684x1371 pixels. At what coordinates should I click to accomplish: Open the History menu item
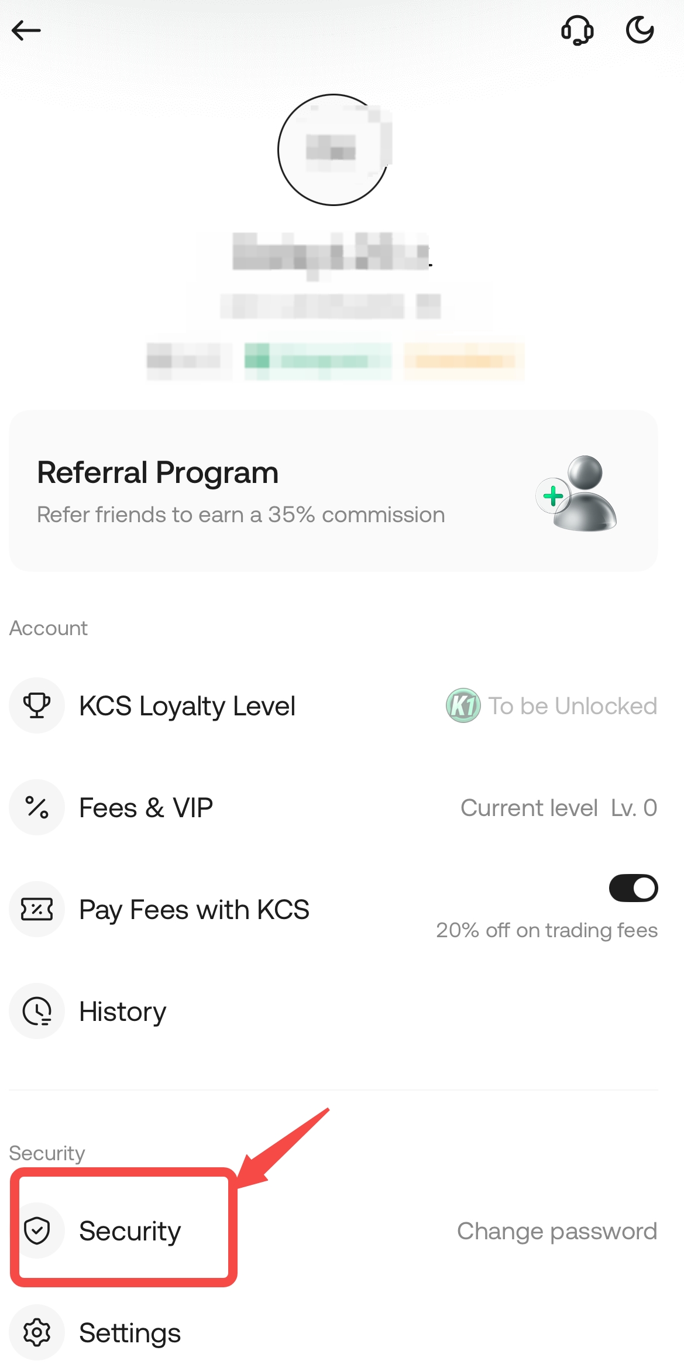[x=123, y=1012]
